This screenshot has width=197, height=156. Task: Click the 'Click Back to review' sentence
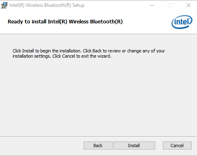click(124, 51)
